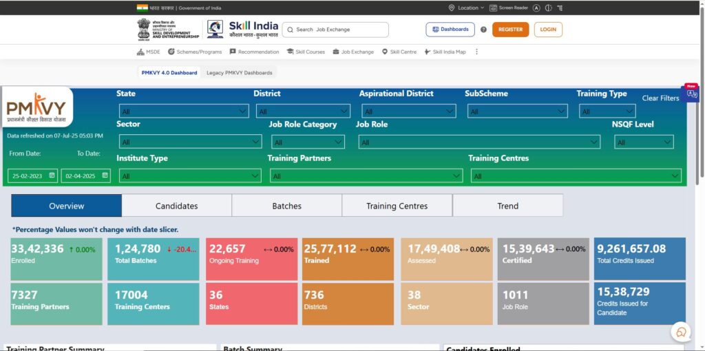Open the Location dropdown in top bar

pyautogui.click(x=466, y=8)
